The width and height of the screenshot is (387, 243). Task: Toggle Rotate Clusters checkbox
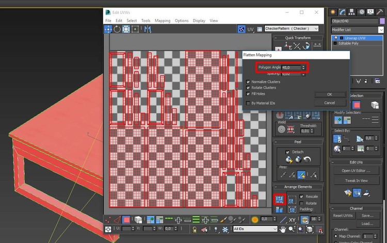[248, 88]
